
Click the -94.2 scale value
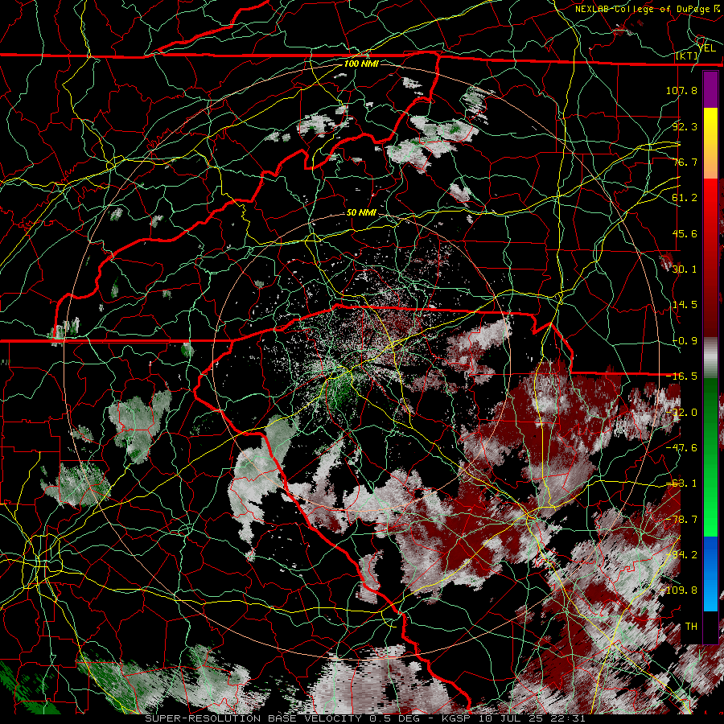(681, 555)
